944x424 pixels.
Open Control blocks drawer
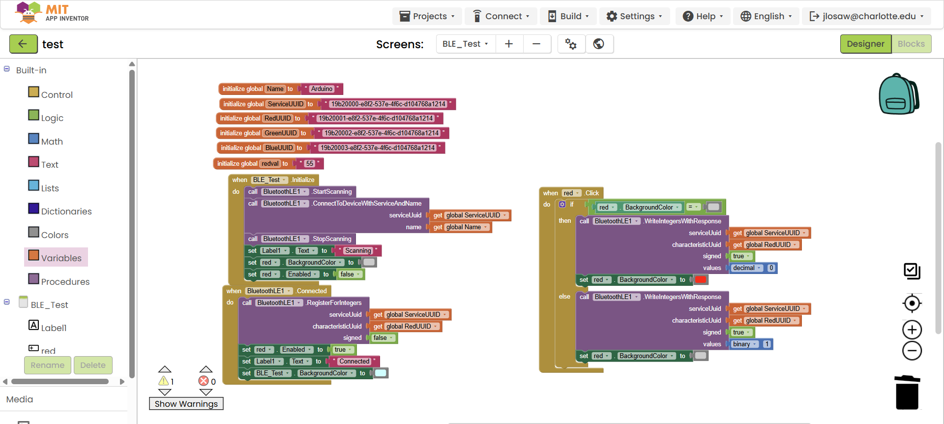51,94
